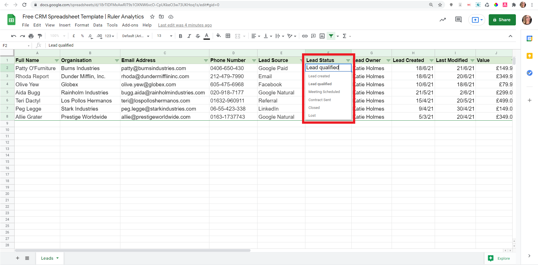Select the borders tool
This screenshot has width=538, height=265.
(x=228, y=36)
